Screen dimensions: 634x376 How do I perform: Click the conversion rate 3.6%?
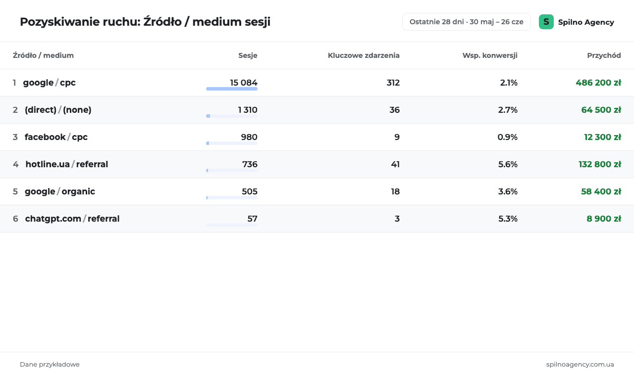pos(508,191)
